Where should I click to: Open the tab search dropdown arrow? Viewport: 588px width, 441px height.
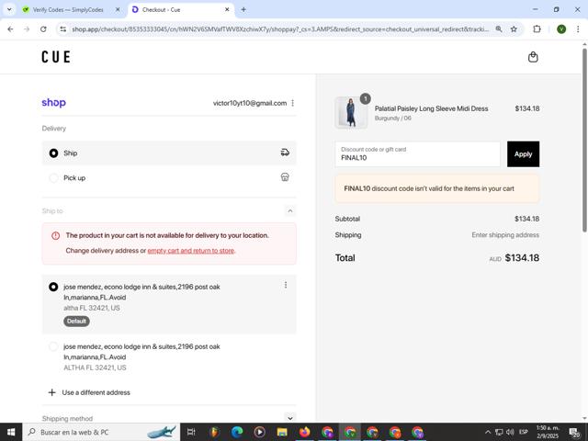tap(9, 10)
